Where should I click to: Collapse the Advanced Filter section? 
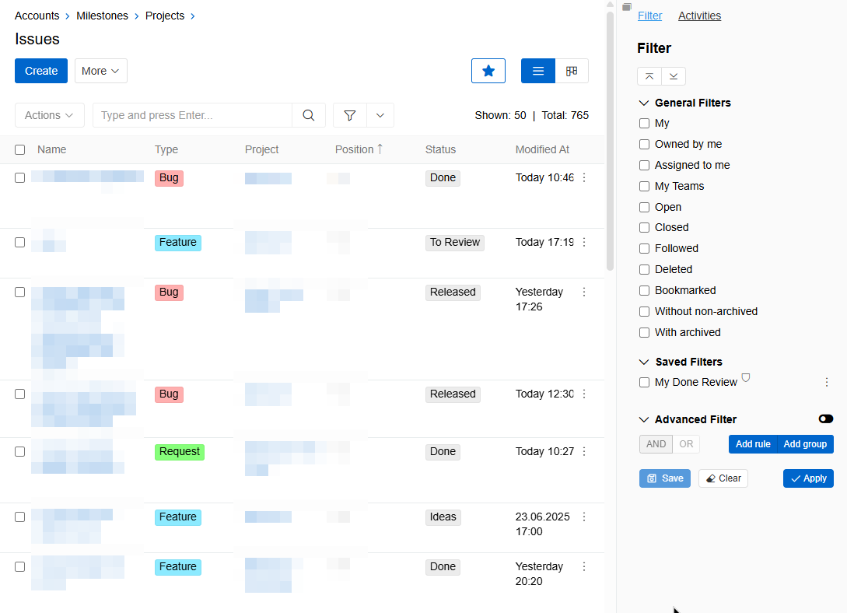point(644,419)
